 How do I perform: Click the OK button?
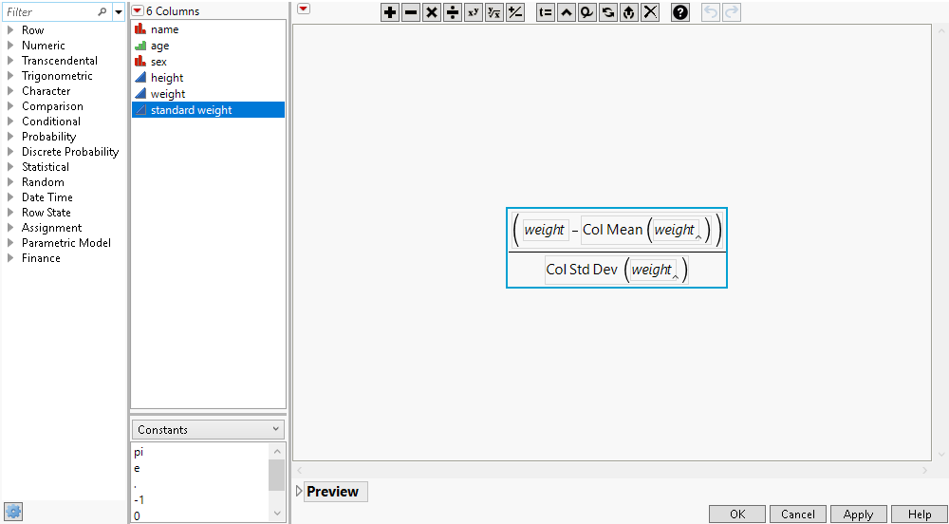[x=737, y=515]
